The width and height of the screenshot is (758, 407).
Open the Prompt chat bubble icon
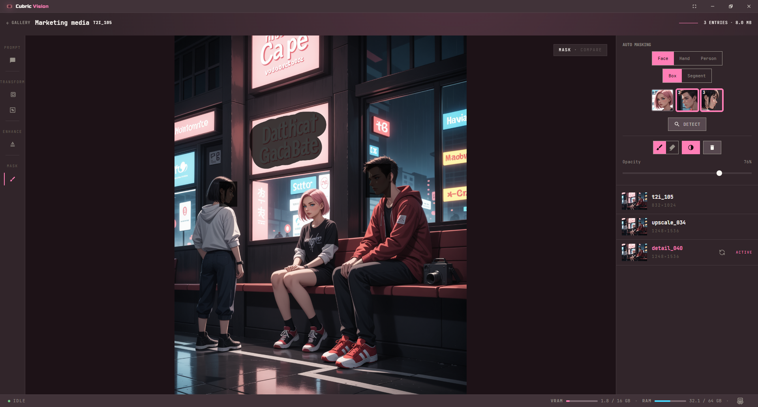coord(13,60)
